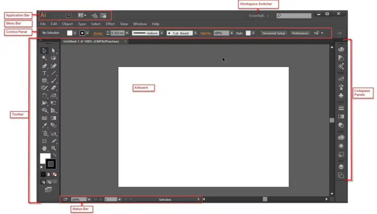This screenshot has width=377, height=214.
Task: Open Arrange Documents dropdown in application bar
Action: (82, 15)
